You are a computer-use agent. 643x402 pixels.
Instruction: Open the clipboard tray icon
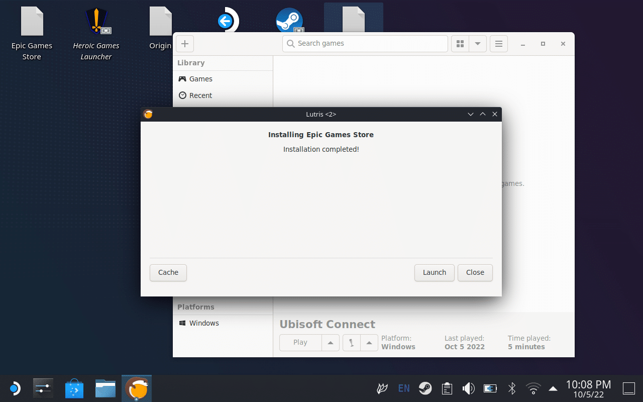coord(447,388)
